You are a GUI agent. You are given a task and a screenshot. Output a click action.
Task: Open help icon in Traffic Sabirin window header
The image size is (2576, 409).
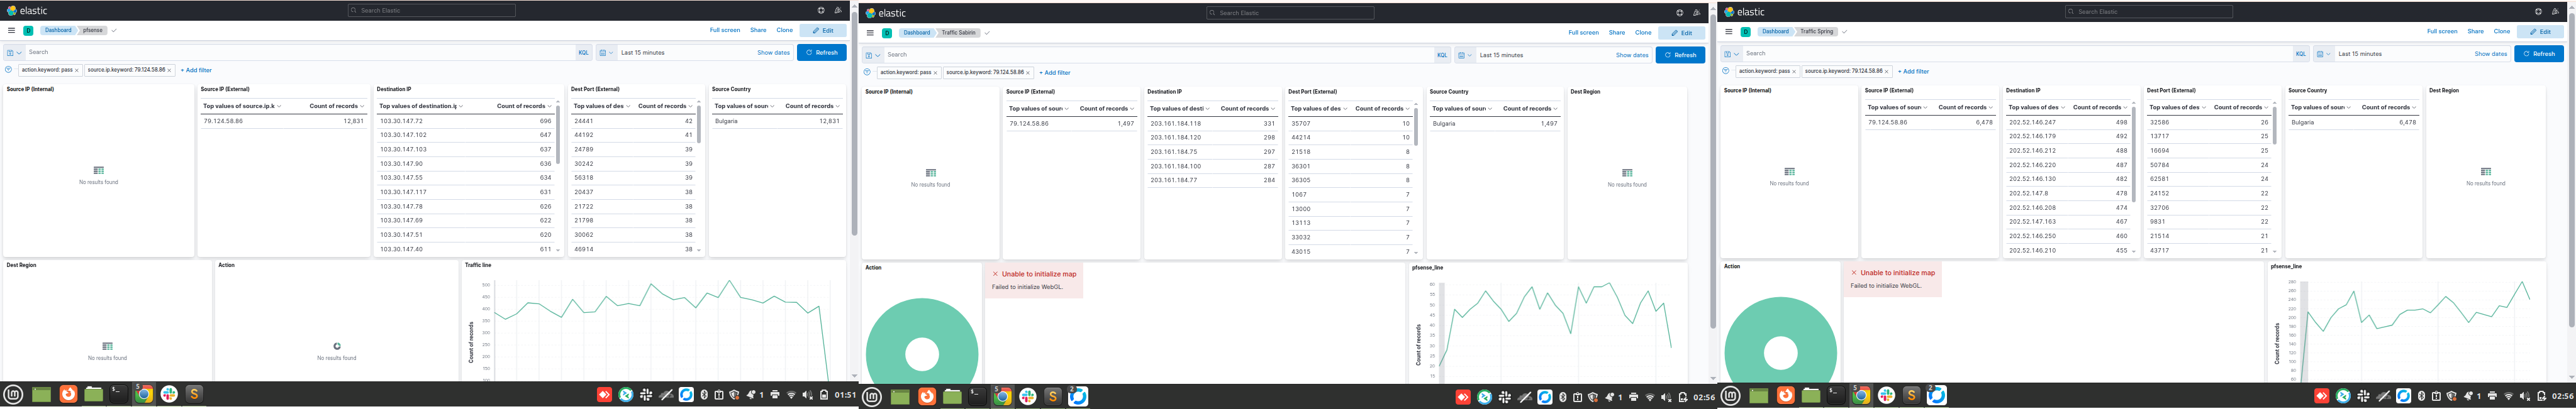[1679, 13]
